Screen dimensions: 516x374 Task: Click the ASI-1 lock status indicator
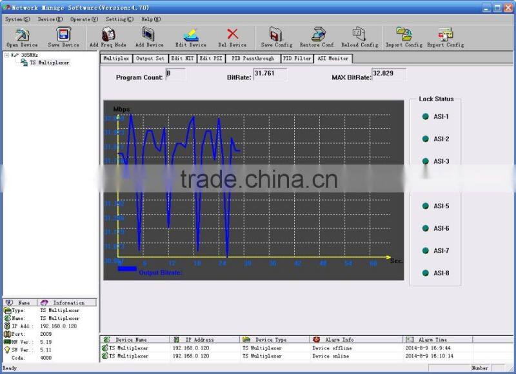pyautogui.click(x=425, y=117)
